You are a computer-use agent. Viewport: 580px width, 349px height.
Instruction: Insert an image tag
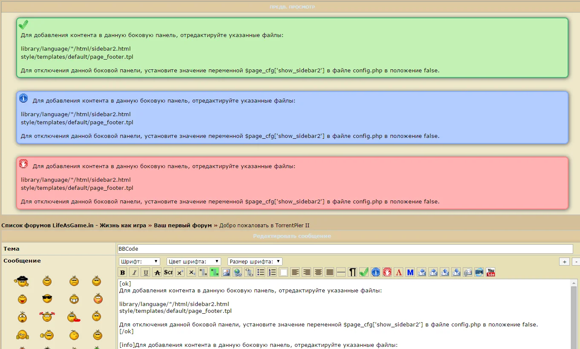pyautogui.click(x=226, y=272)
